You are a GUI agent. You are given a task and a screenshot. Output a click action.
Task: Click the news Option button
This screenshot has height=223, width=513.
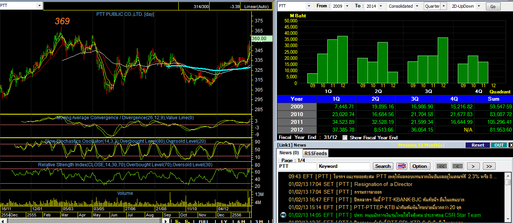pyautogui.click(x=420, y=166)
